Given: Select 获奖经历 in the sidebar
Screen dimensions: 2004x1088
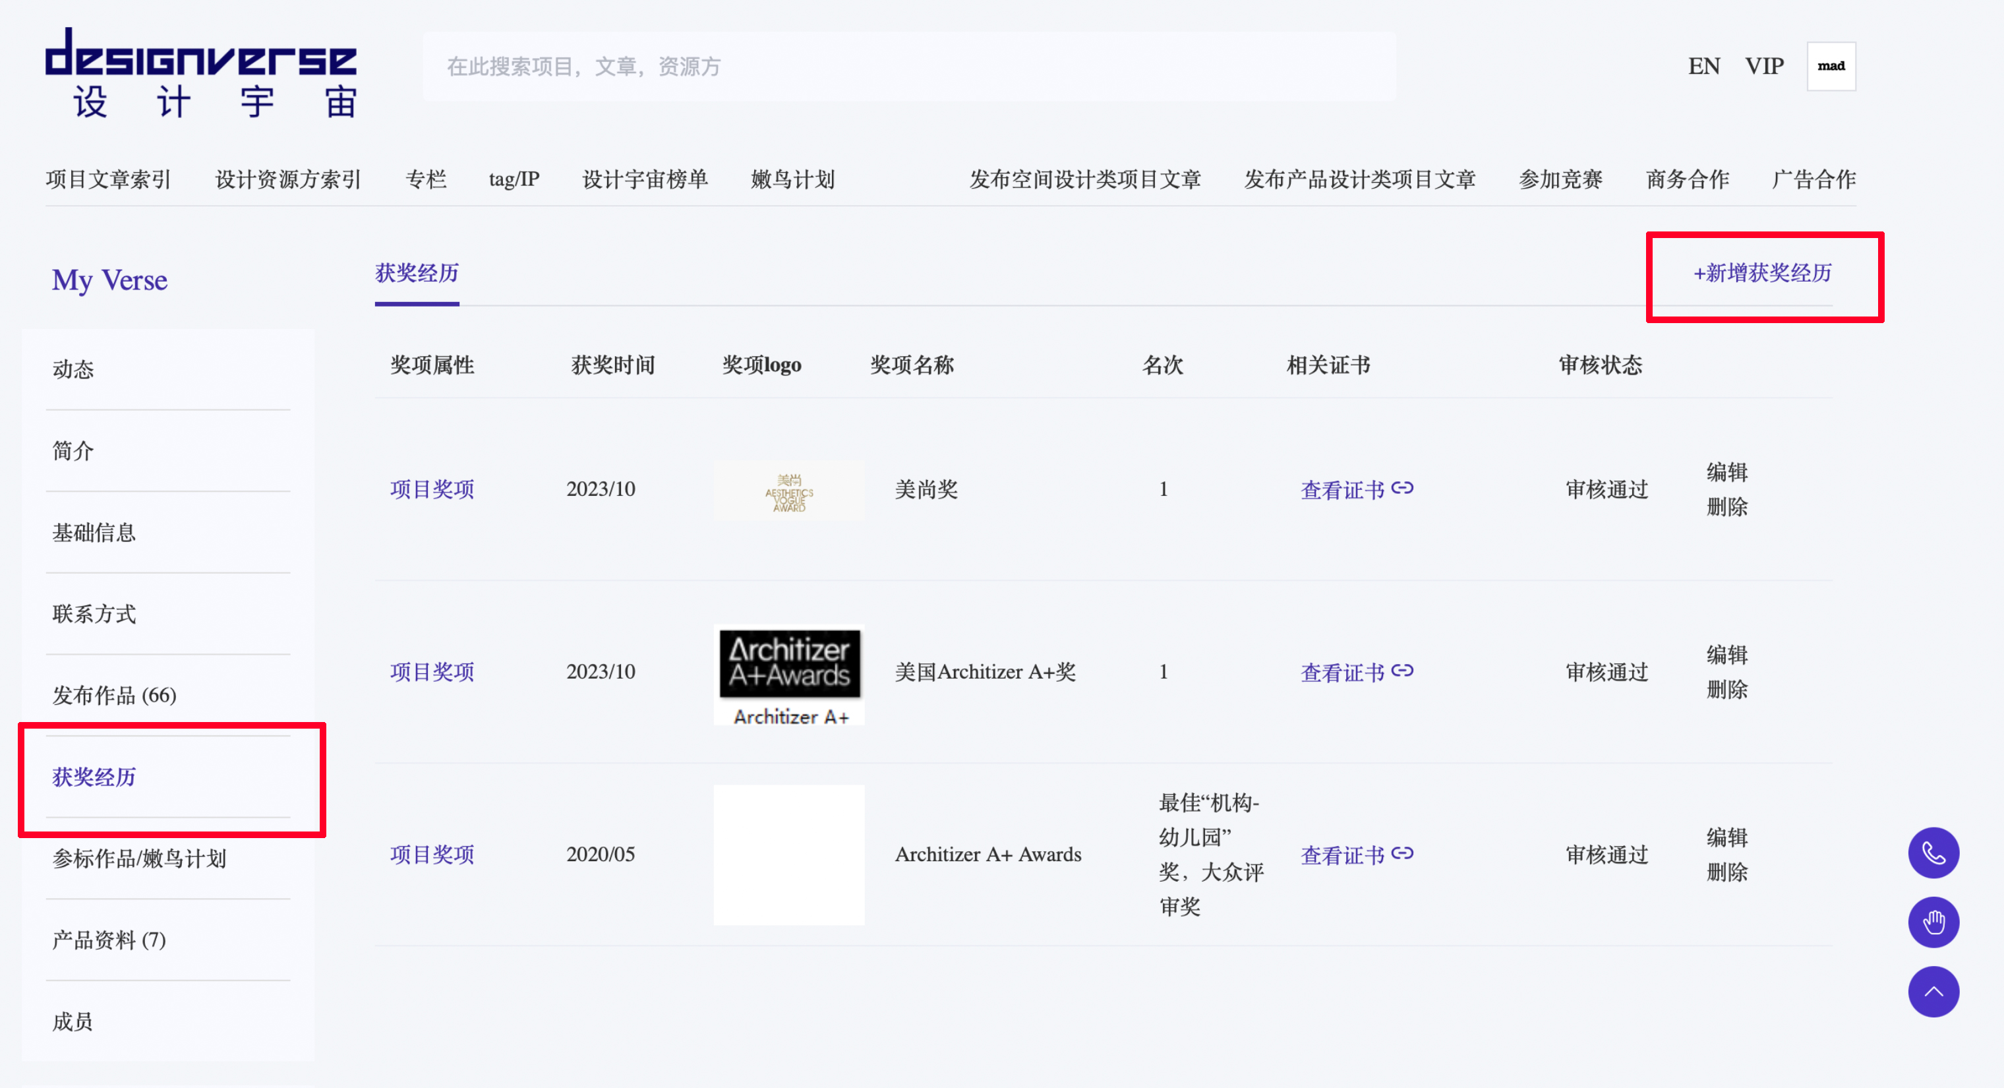Looking at the screenshot, I should (x=94, y=777).
